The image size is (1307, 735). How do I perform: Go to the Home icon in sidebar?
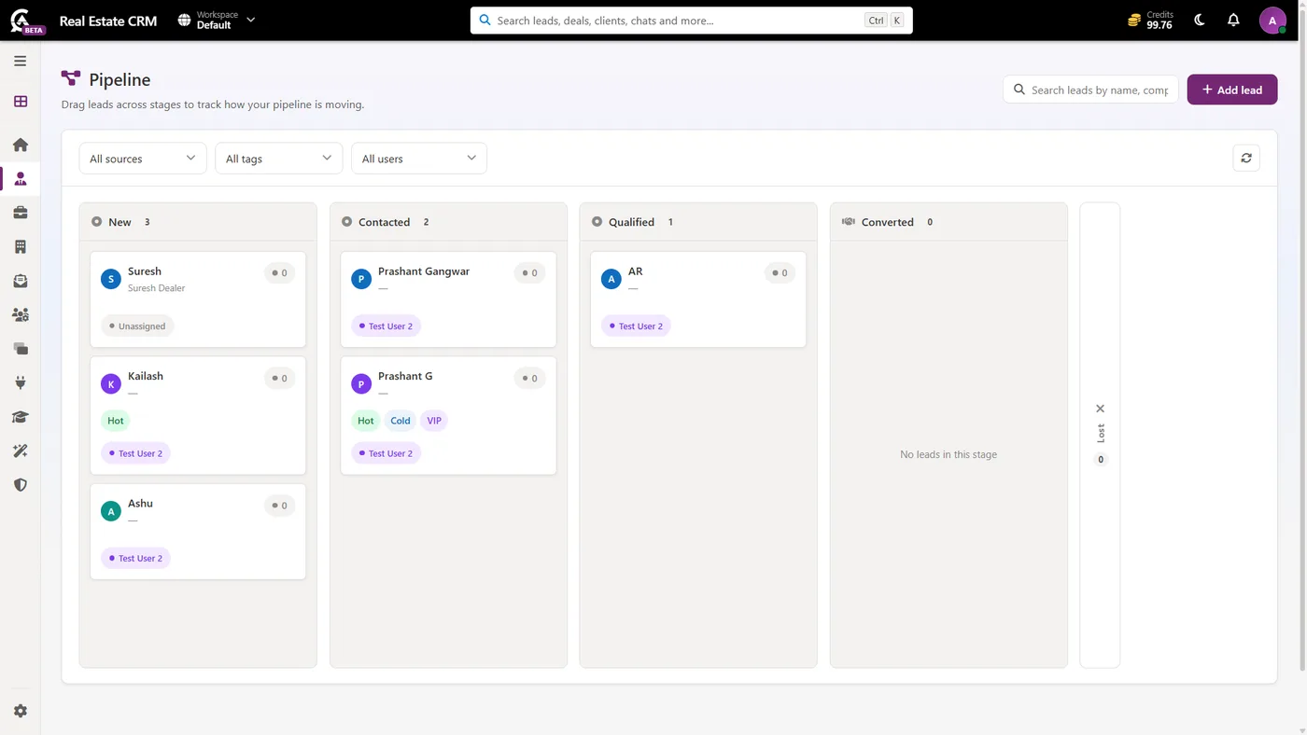coord(21,145)
